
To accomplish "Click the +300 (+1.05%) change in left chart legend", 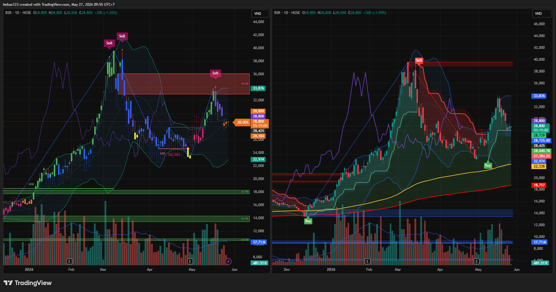I will [106, 13].
